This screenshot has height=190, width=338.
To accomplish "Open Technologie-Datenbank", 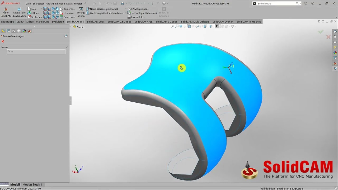I will (142, 13).
